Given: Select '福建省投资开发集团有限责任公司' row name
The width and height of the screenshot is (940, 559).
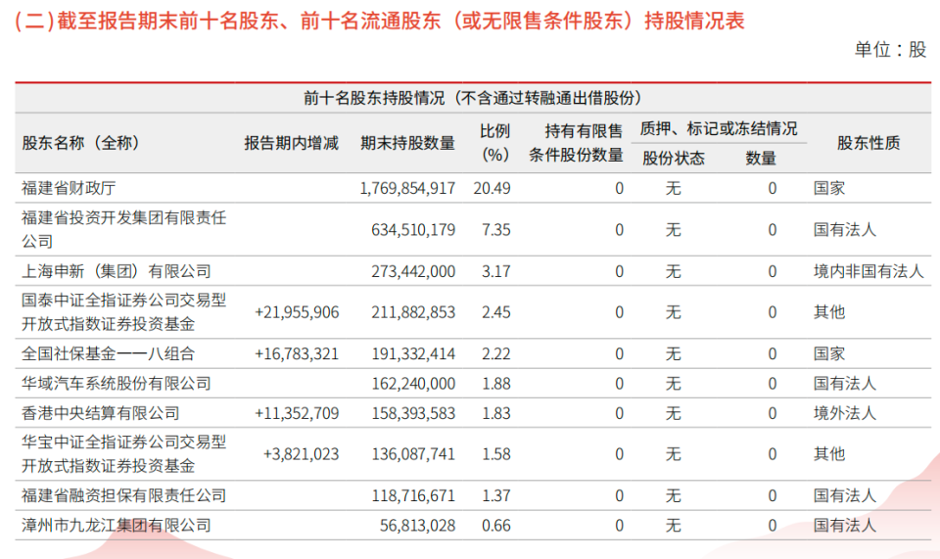Looking at the screenshot, I should (124, 229).
